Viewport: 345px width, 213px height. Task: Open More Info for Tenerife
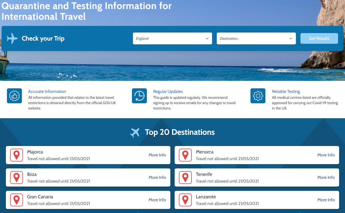pos(326,177)
